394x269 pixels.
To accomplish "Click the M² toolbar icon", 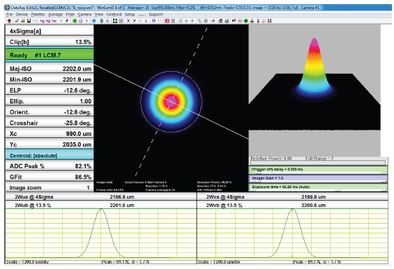I will (x=234, y=21).
